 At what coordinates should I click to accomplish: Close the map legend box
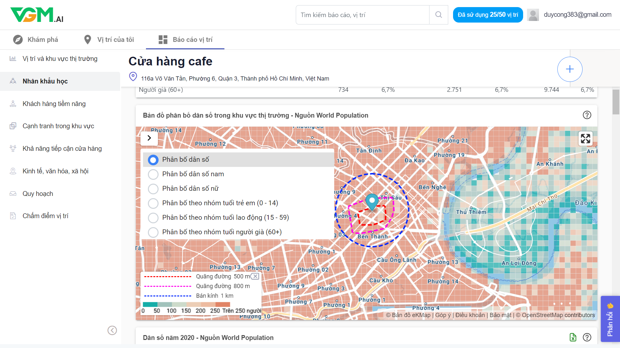[x=255, y=276]
